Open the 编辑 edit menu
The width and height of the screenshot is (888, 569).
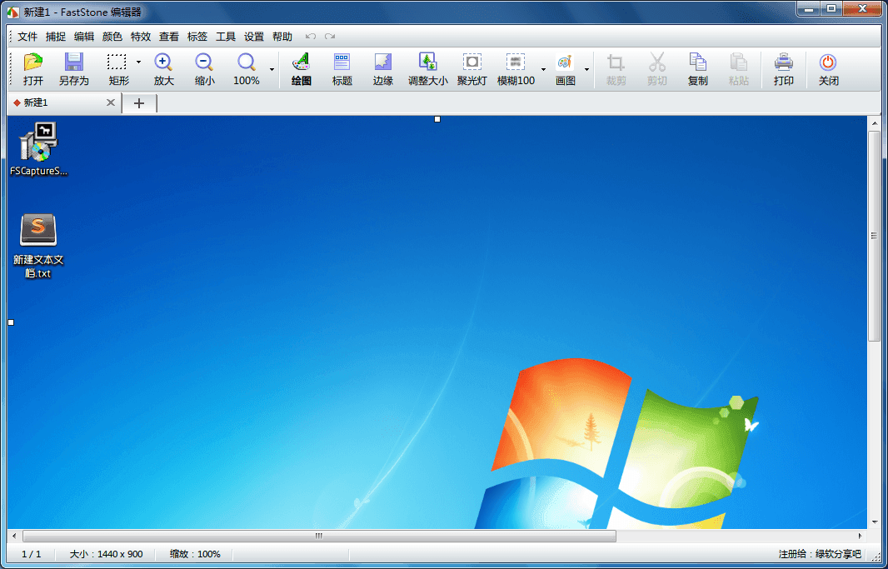(84, 37)
